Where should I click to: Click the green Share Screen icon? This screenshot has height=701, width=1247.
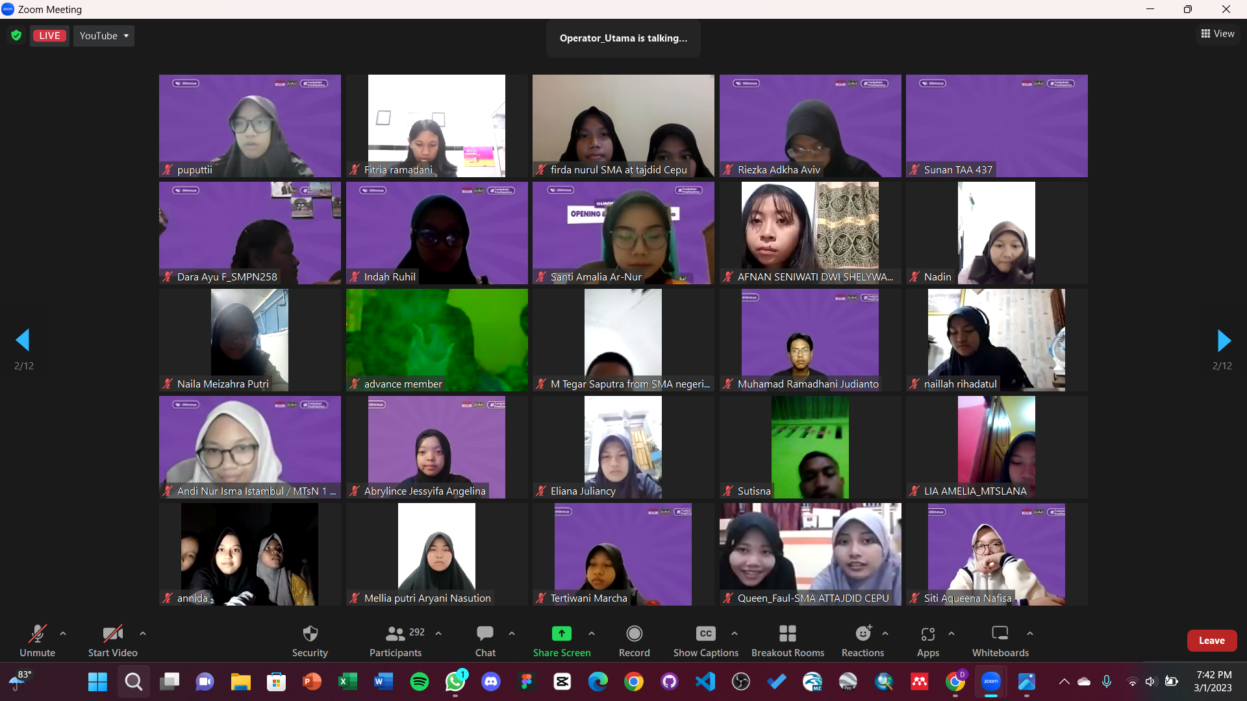[x=561, y=633]
